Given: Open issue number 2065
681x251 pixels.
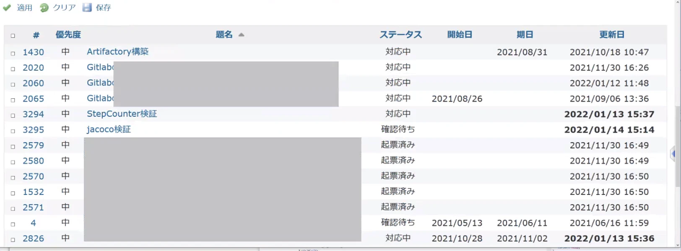Looking at the screenshot, I should click(33, 99).
